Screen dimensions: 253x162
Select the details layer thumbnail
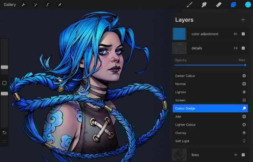click(179, 48)
